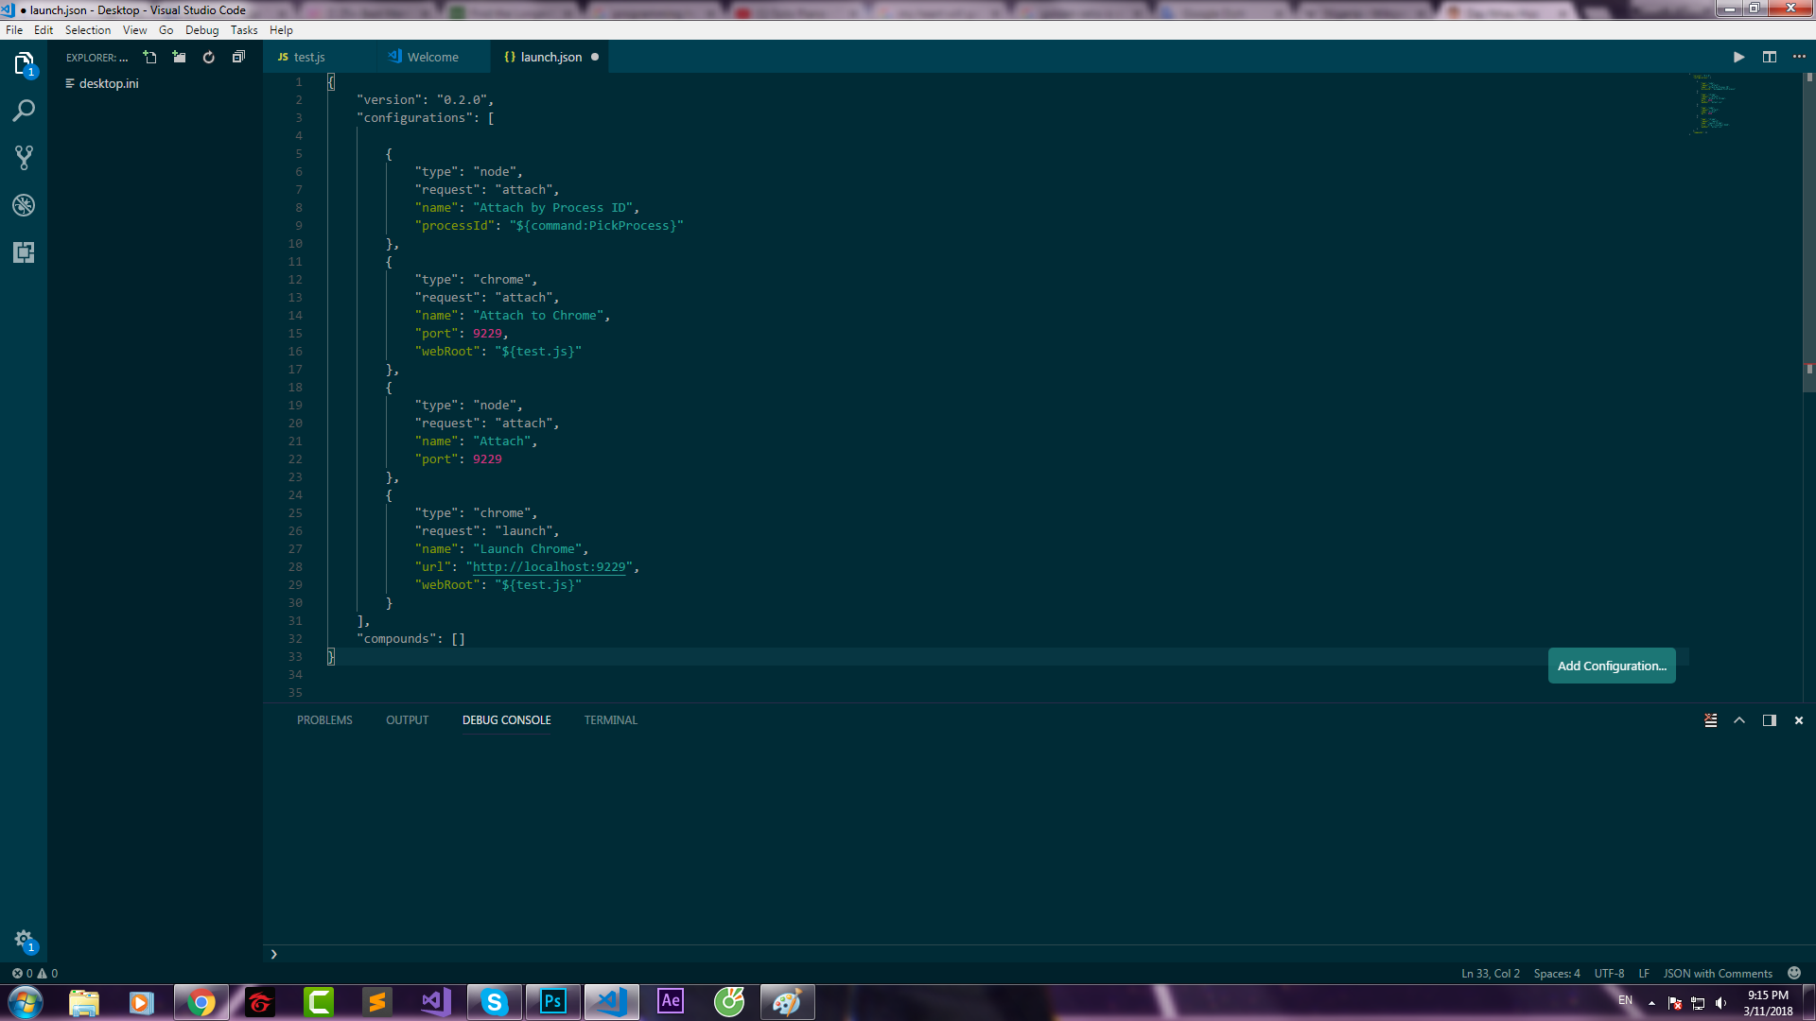Open the Search view in activity bar
This screenshot has height=1021, width=1816.
pyautogui.click(x=24, y=111)
